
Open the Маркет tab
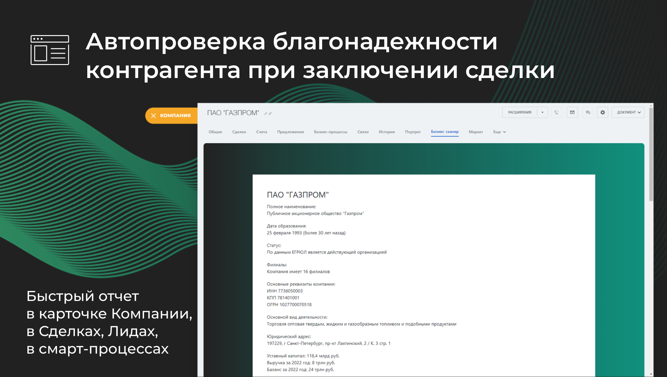pyautogui.click(x=476, y=132)
